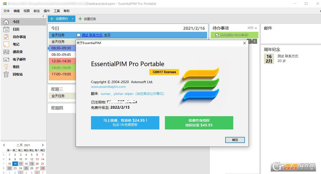Click the 16 2月 anniversary date badge

(x=269, y=59)
